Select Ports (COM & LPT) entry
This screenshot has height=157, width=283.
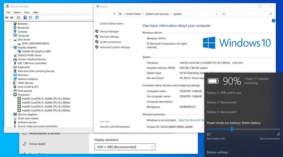coord(28,87)
